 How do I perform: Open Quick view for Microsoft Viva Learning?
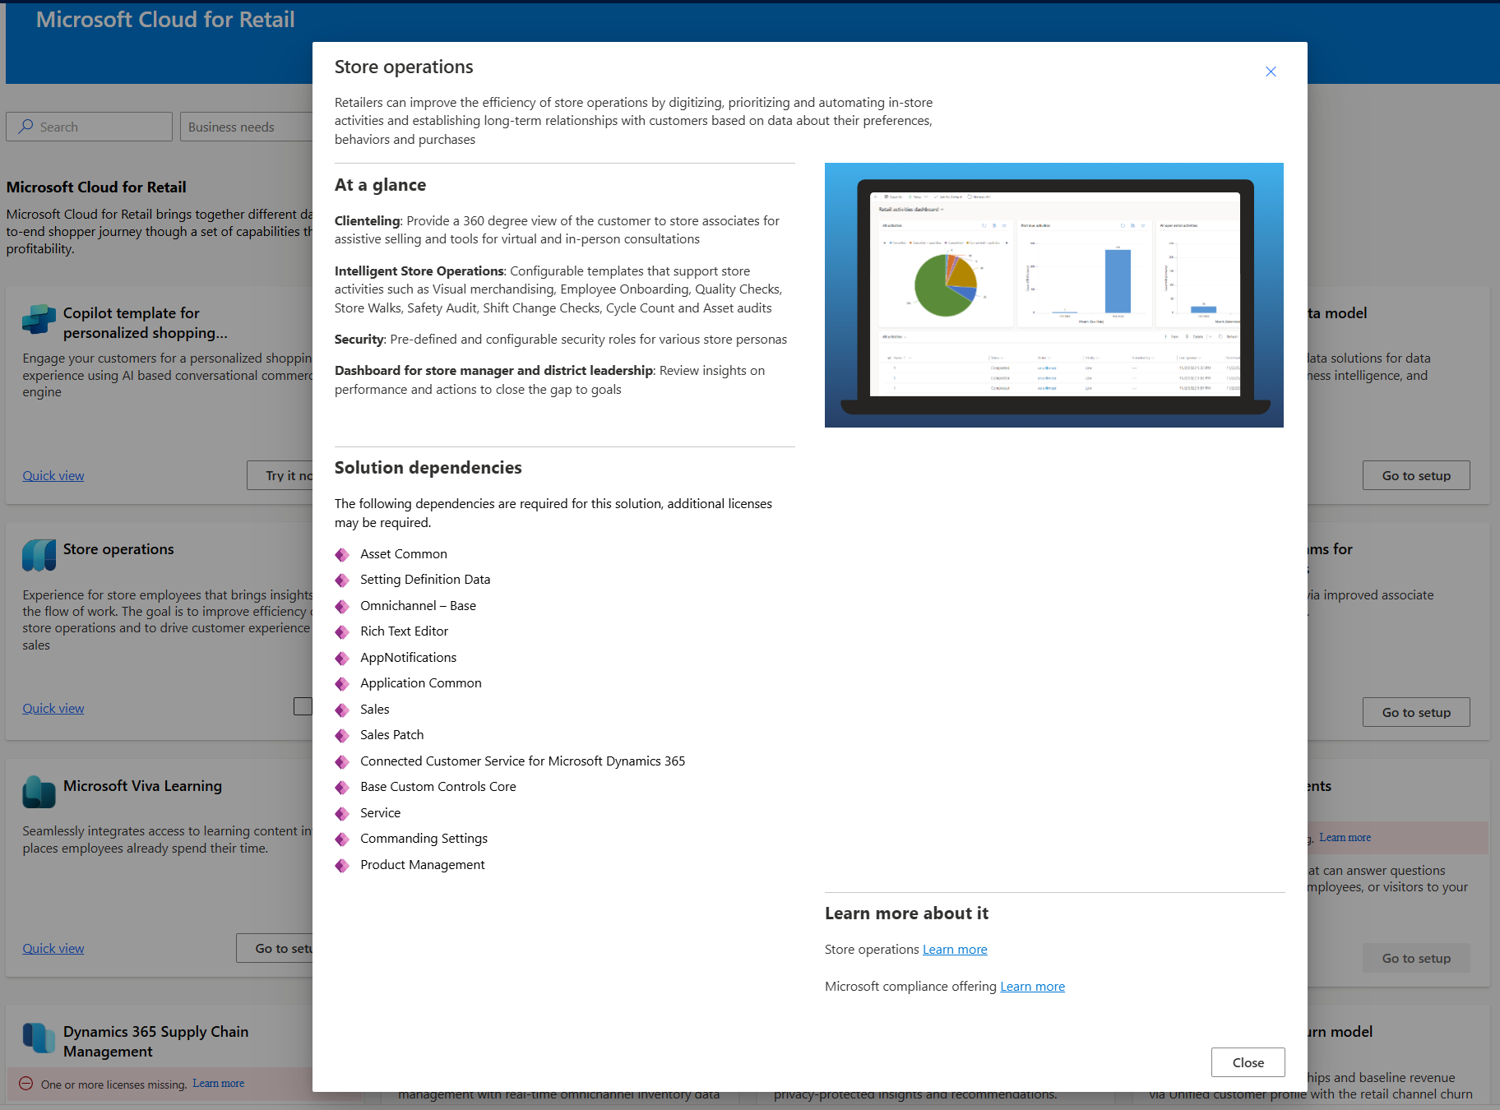tap(53, 948)
